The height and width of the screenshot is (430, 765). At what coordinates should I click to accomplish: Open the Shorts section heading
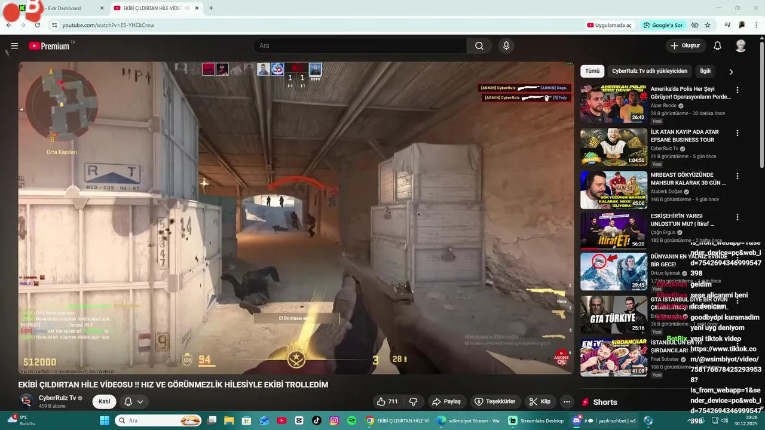(605, 403)
